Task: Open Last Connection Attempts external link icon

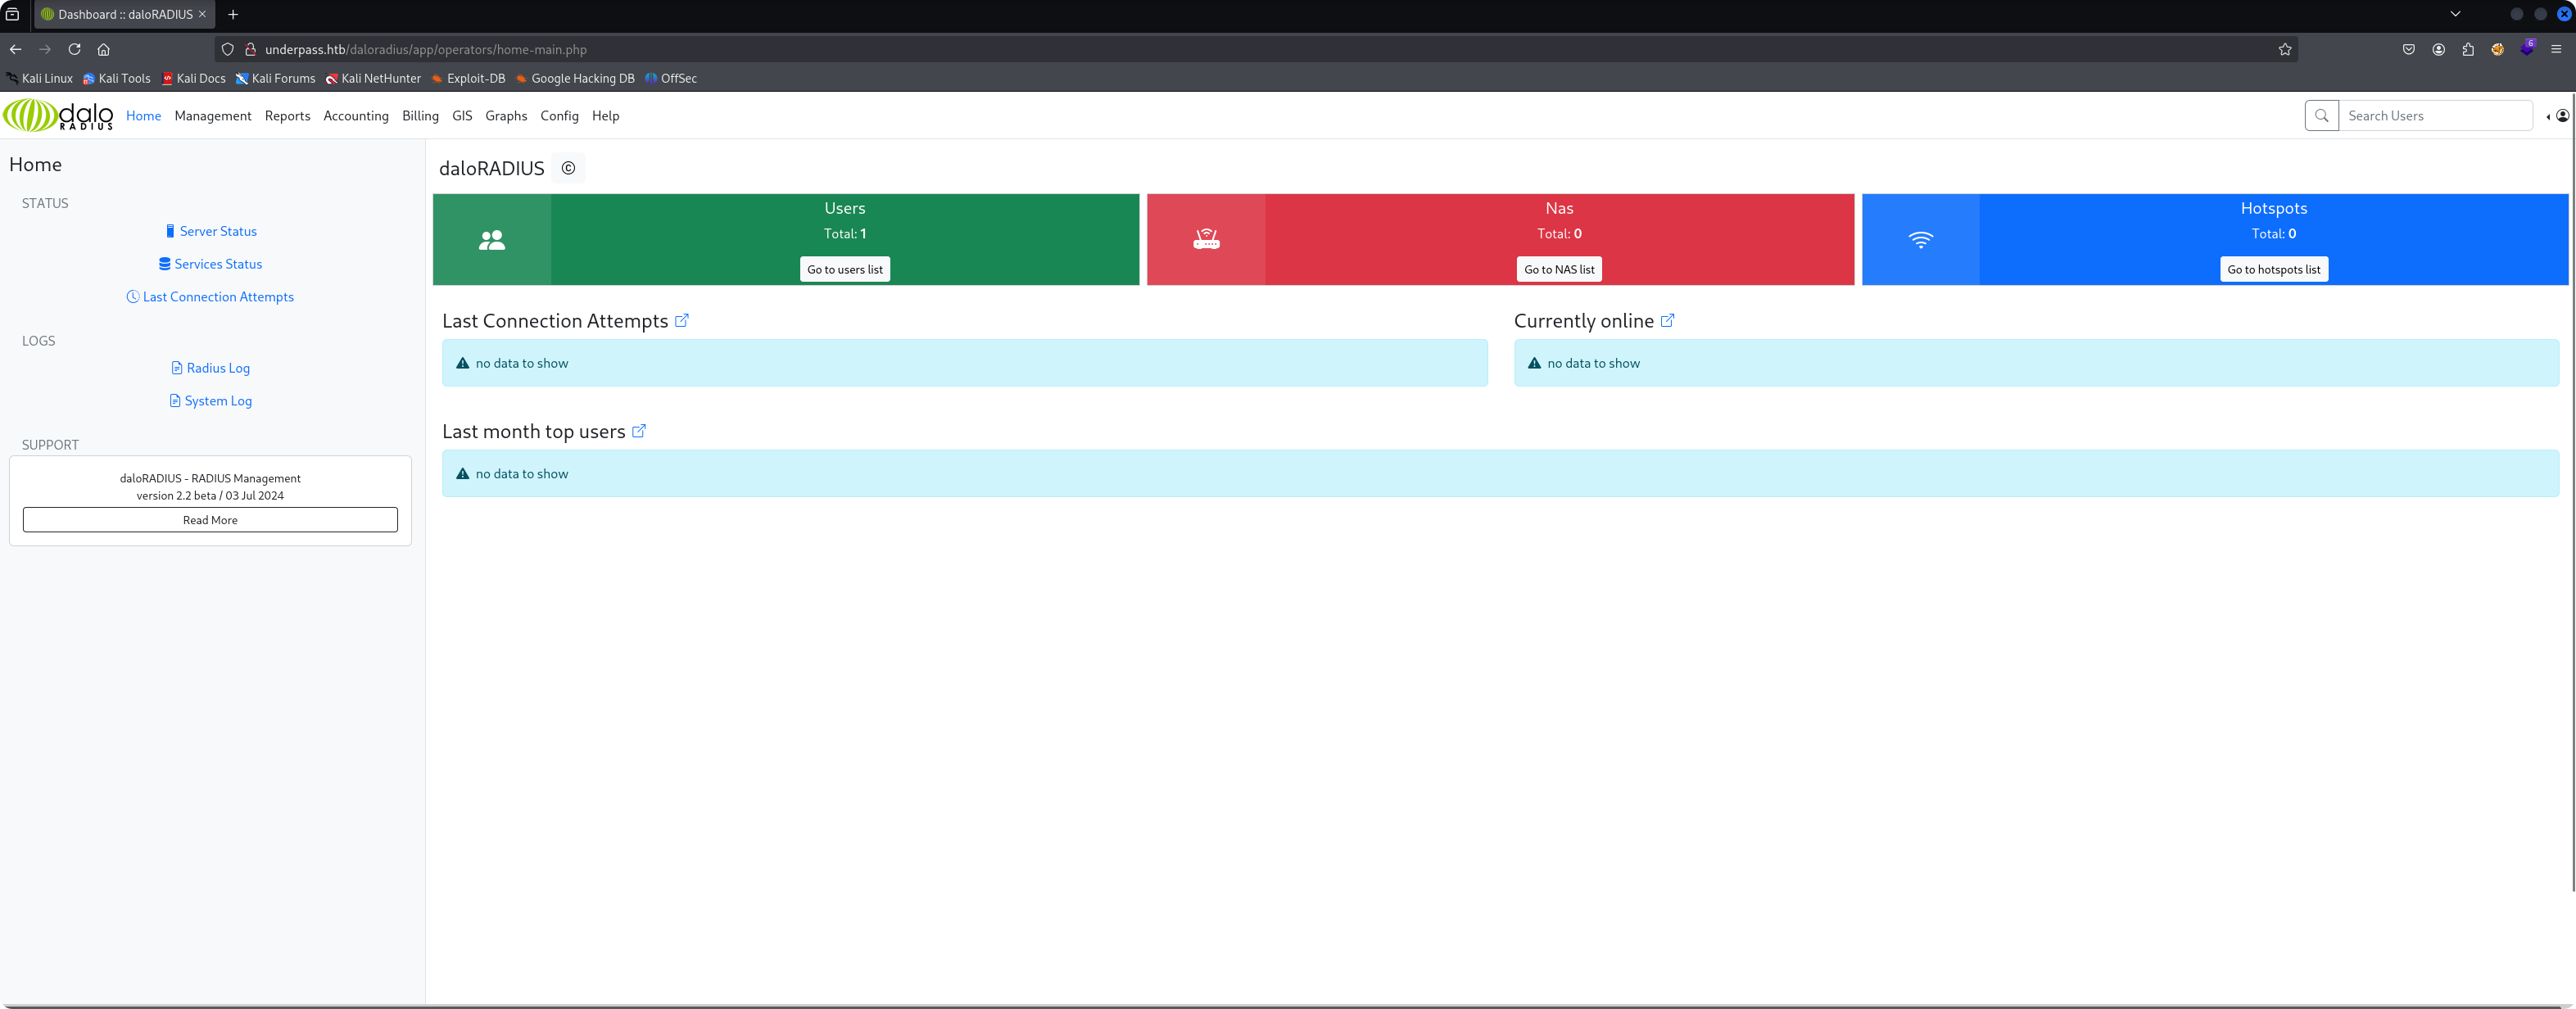Action: click(682, 321)
